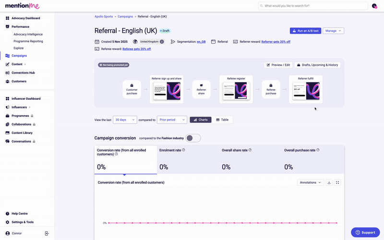Click the Content Library image icon
The height and width of the screenshot is (240, 384).
(x=7, y=133)
